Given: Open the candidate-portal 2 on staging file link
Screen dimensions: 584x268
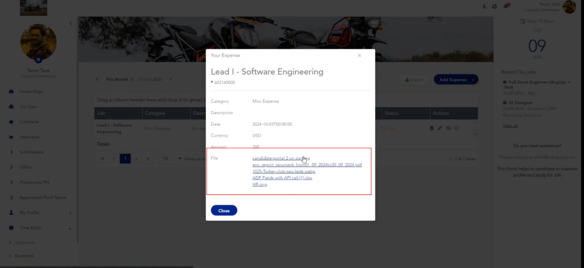Looking at the screenshot, I should pos(281,158).
